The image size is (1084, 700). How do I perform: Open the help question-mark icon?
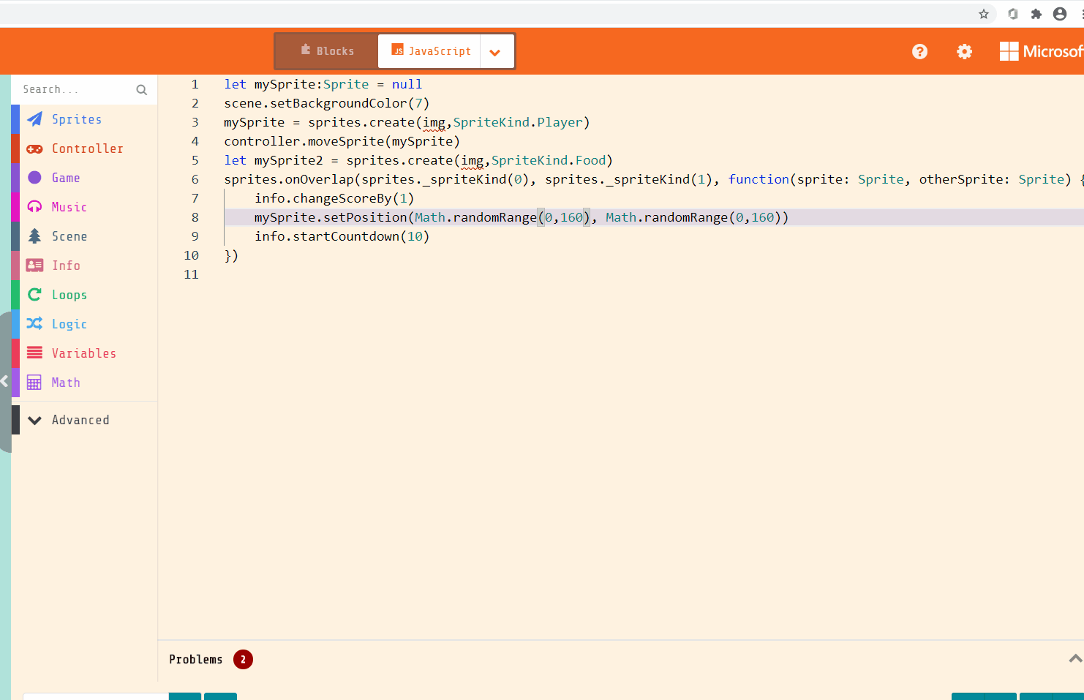click(x=919, y=50)
